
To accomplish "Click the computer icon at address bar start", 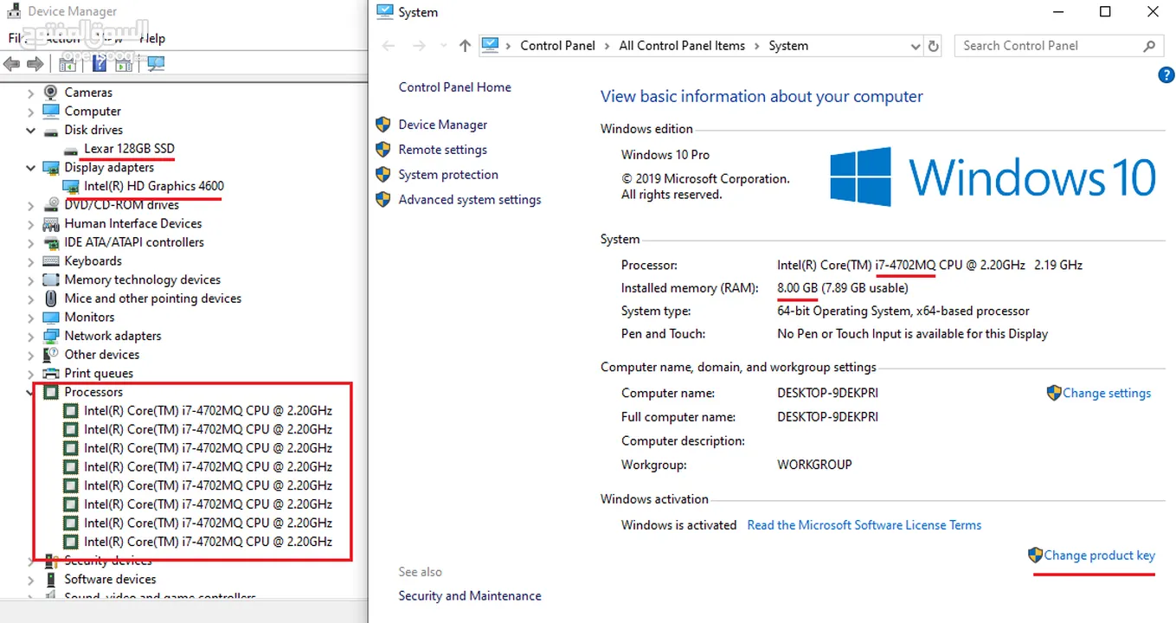I will (491, 45).
